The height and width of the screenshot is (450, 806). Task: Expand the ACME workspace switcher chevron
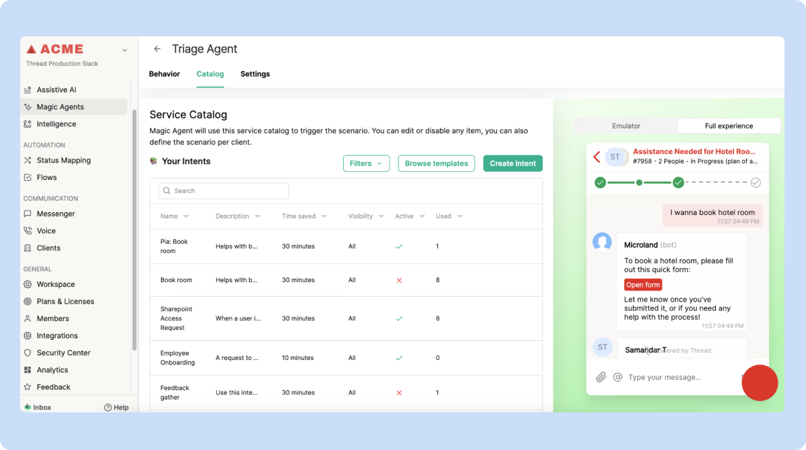click(124, 50)
